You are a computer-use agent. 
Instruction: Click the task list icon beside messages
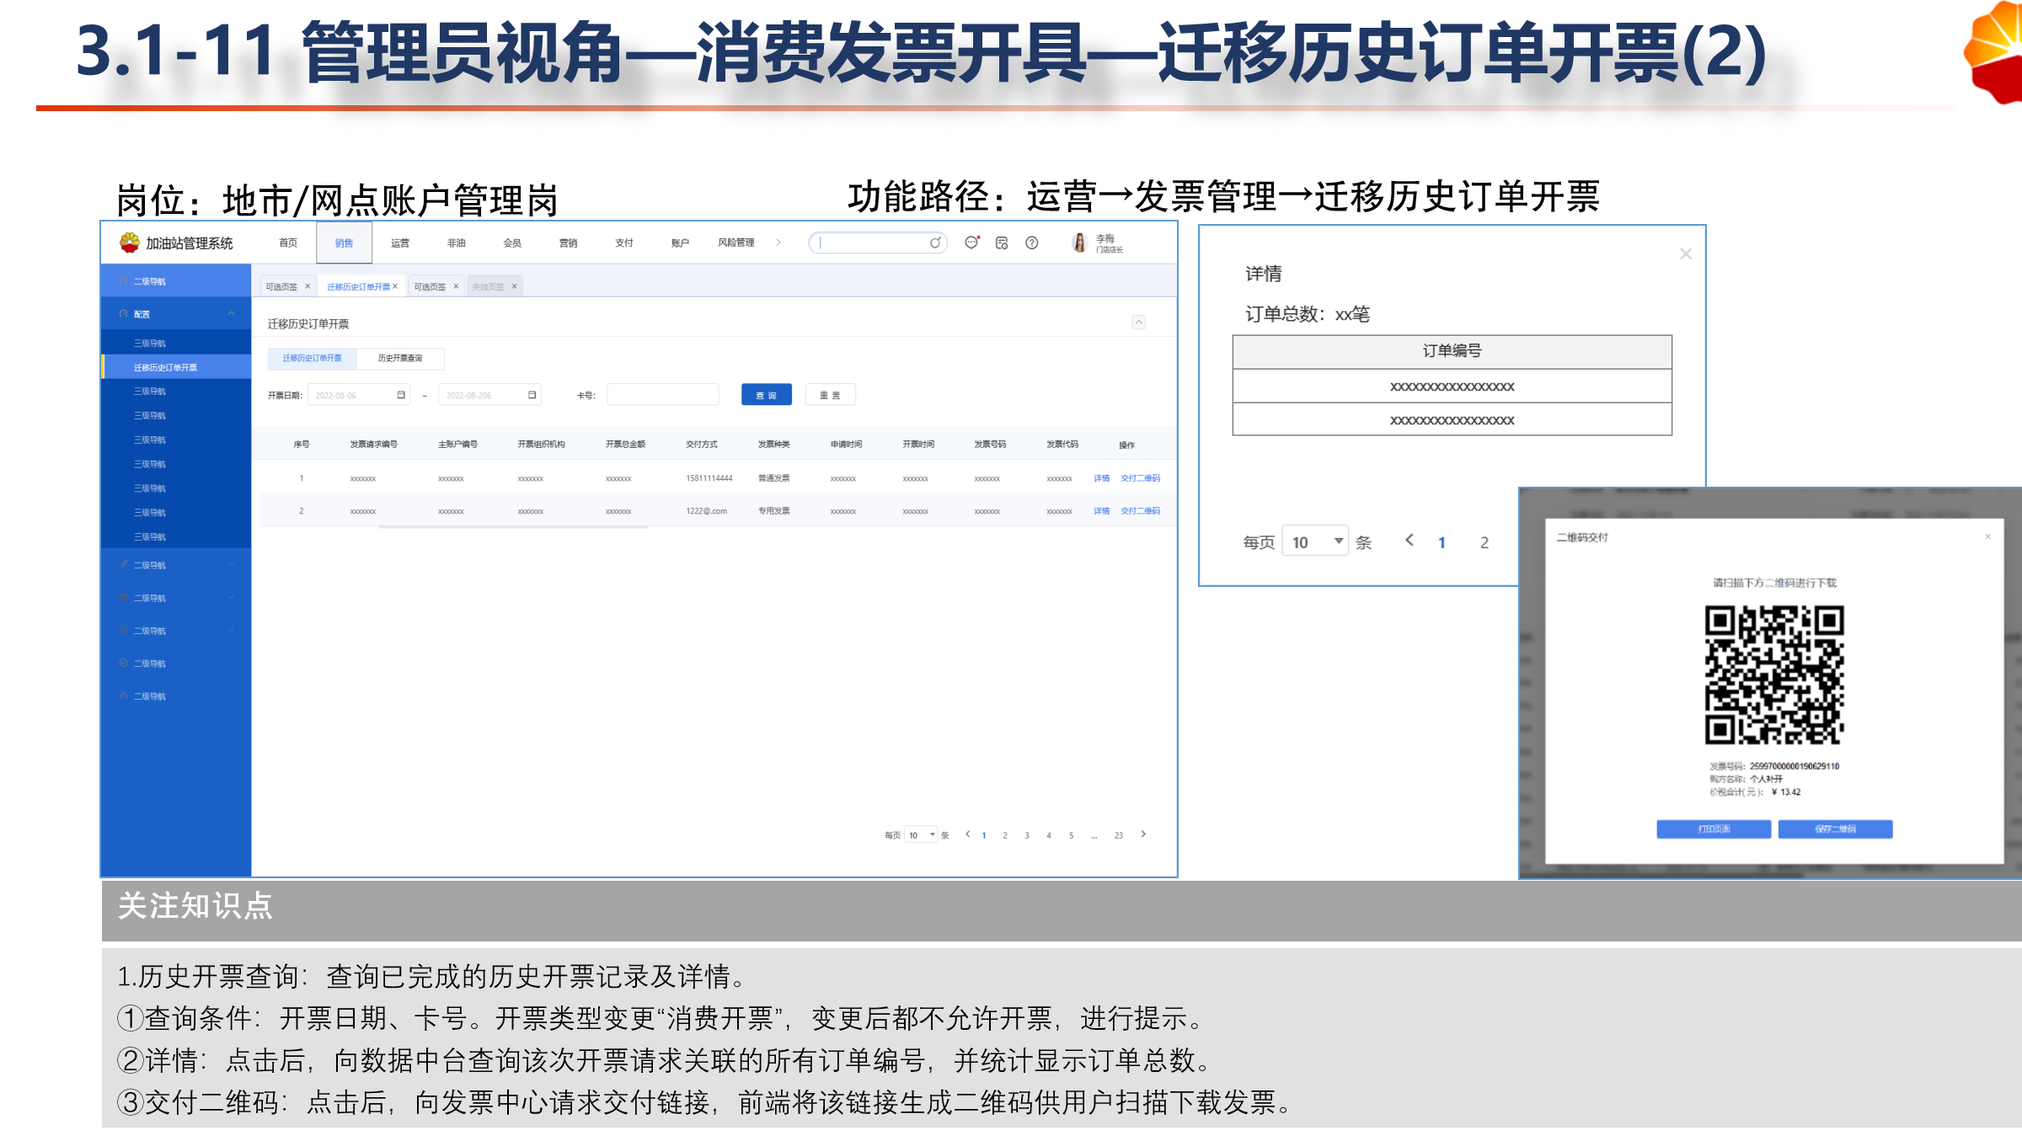pyautogui.click(x=1002, y=243)
